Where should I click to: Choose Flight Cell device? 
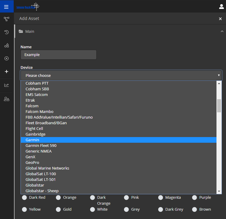(x=118, y=128)
